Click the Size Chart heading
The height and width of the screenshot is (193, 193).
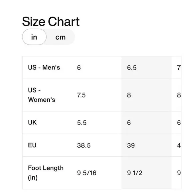51,22
